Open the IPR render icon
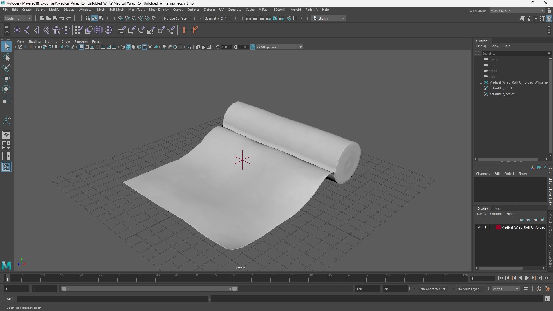Image resolution: width=553 pixels, height=311 pixels. point(262,18)
